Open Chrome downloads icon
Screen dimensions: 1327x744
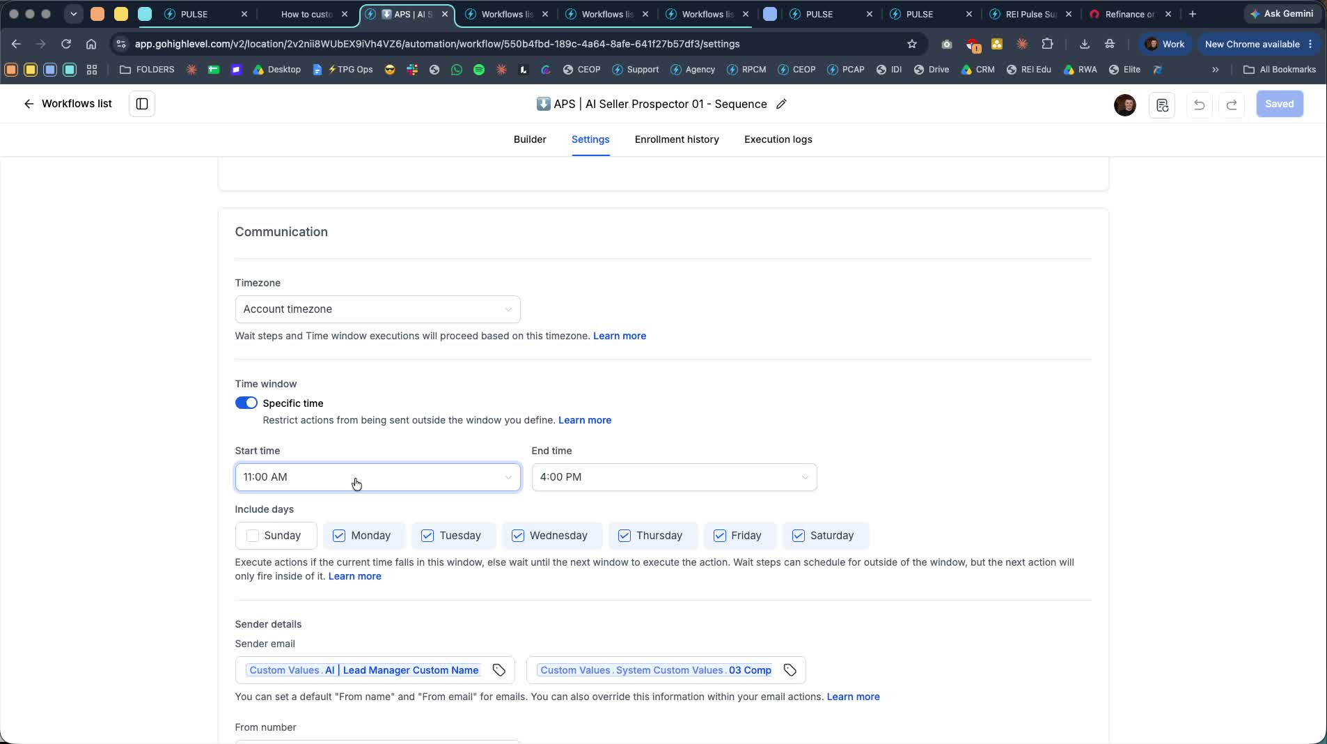tap(1085, 44)
